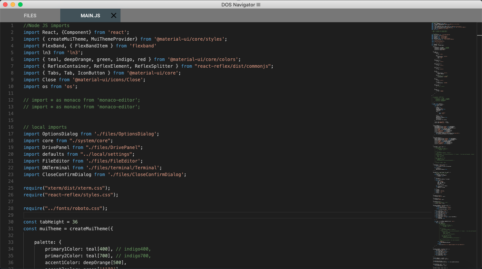Click the '// local imports' comment
482x269 pixels.
click(45, 127)
